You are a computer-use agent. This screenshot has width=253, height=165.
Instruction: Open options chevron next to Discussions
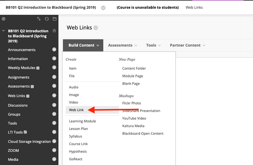point(54,105)
